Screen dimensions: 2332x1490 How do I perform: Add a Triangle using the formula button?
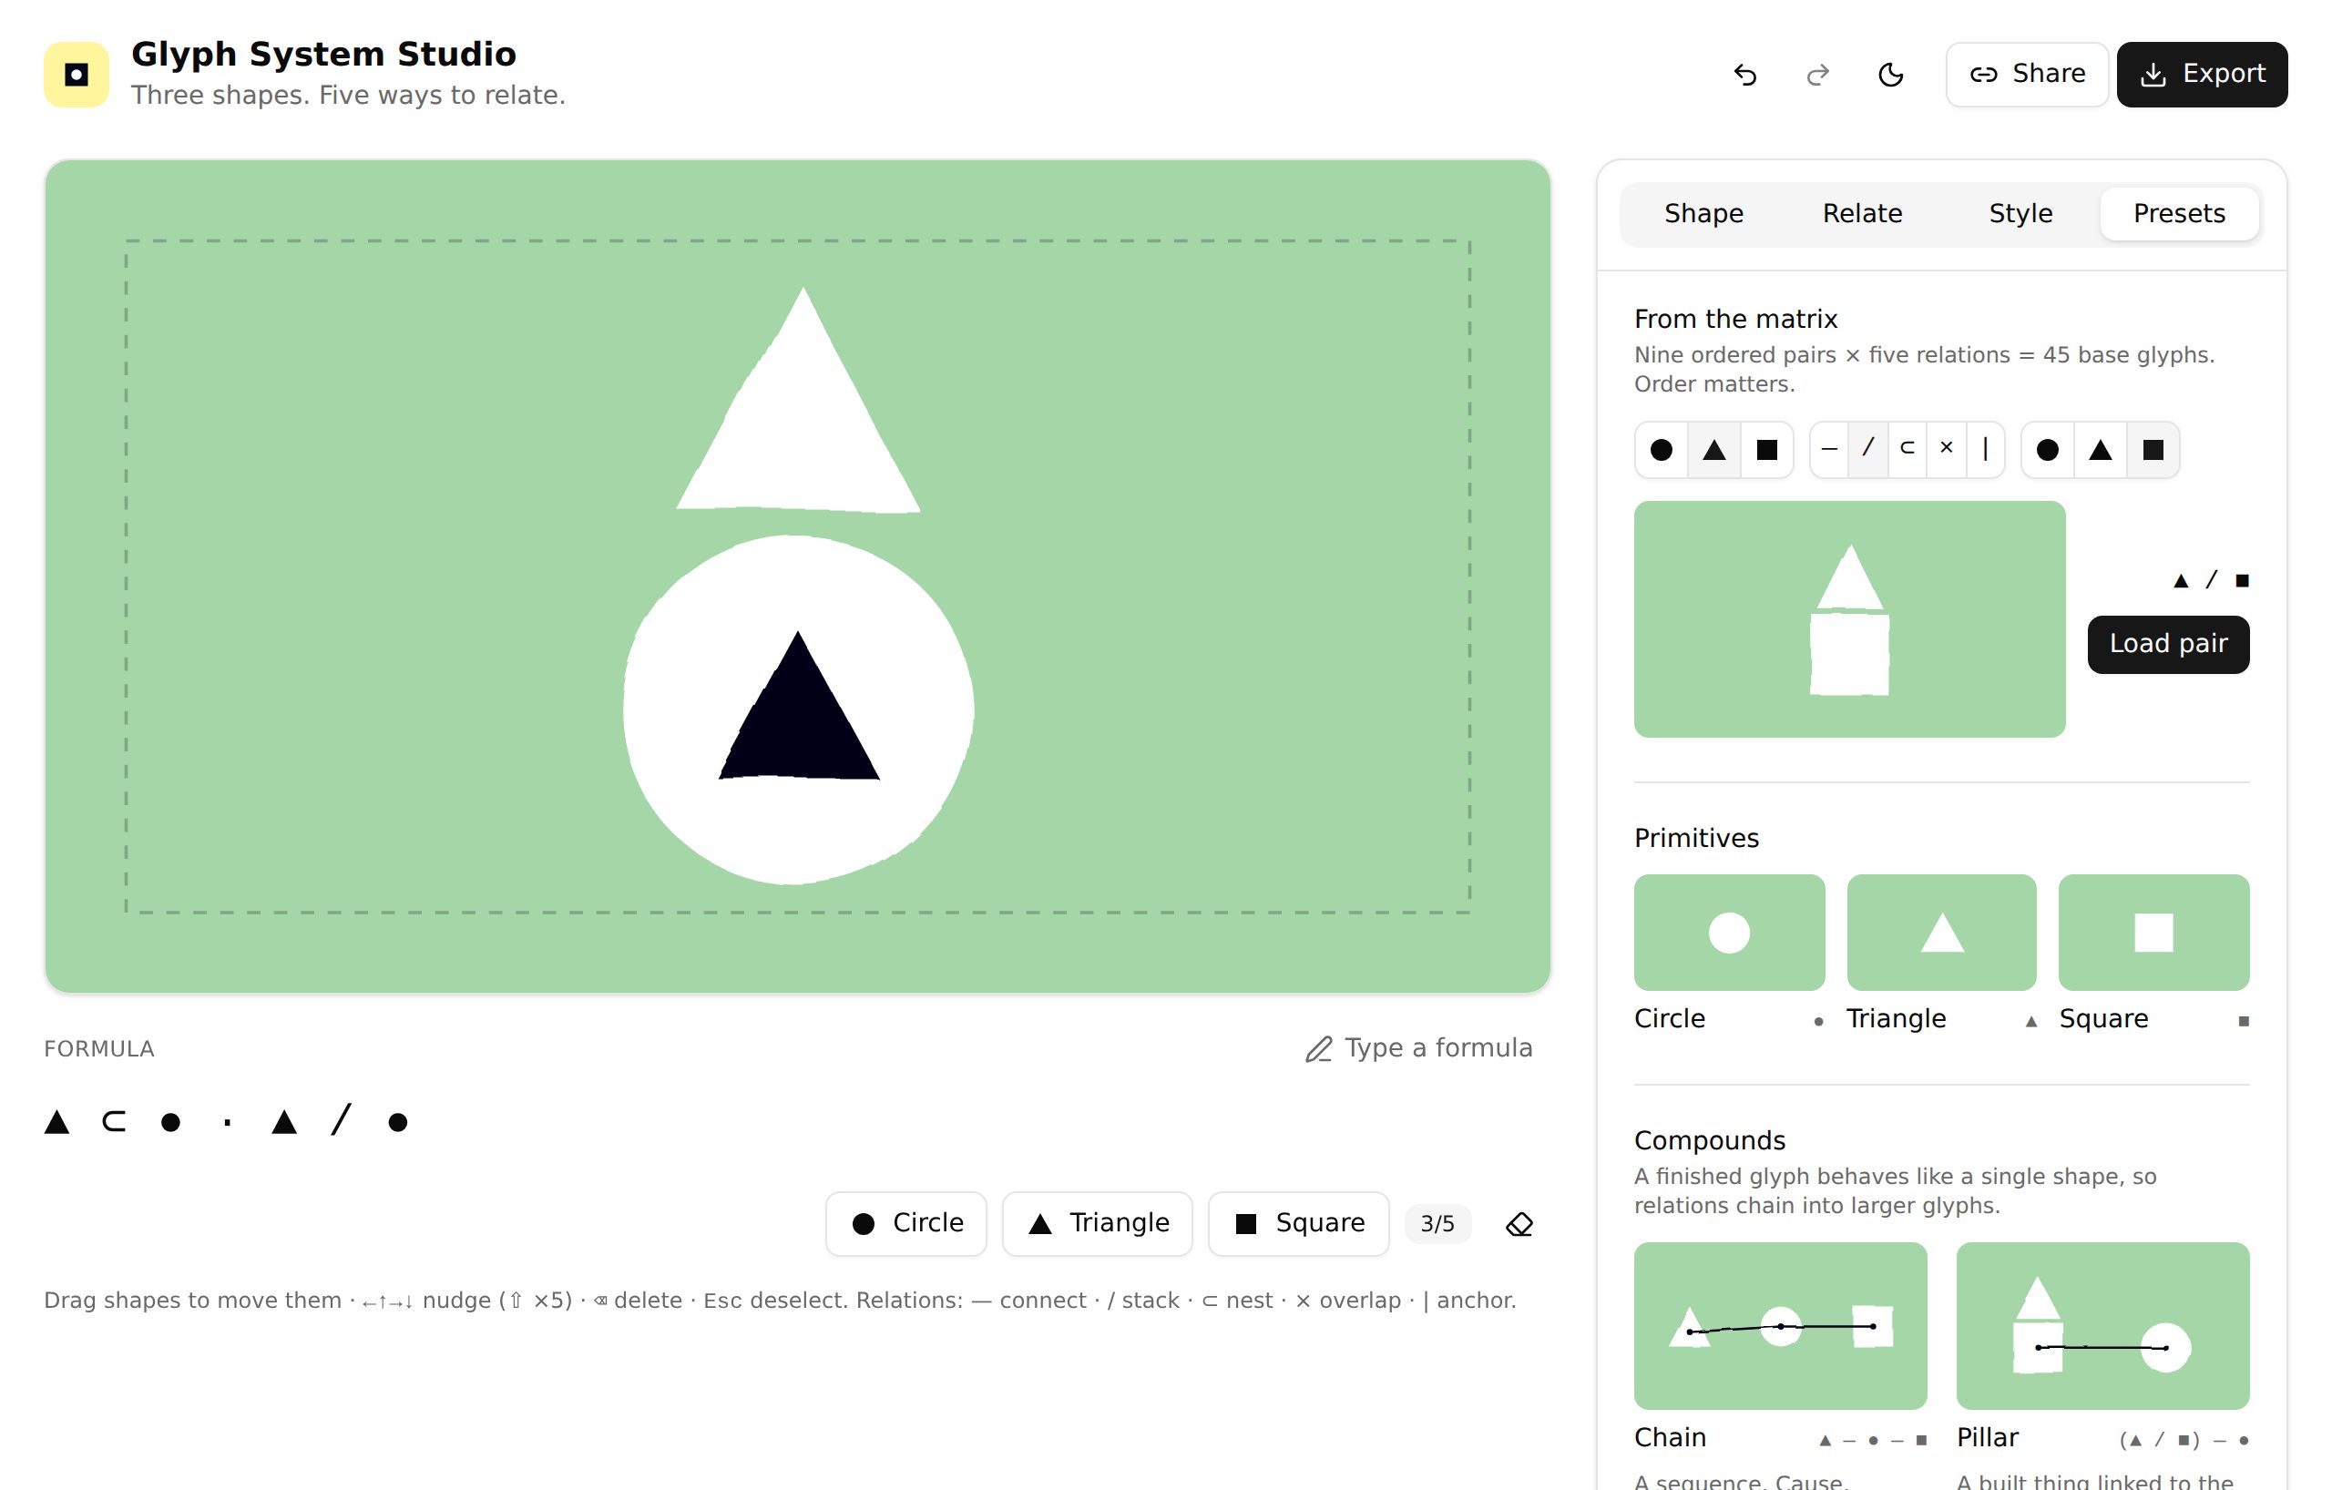click(x=1098, y=1225)
